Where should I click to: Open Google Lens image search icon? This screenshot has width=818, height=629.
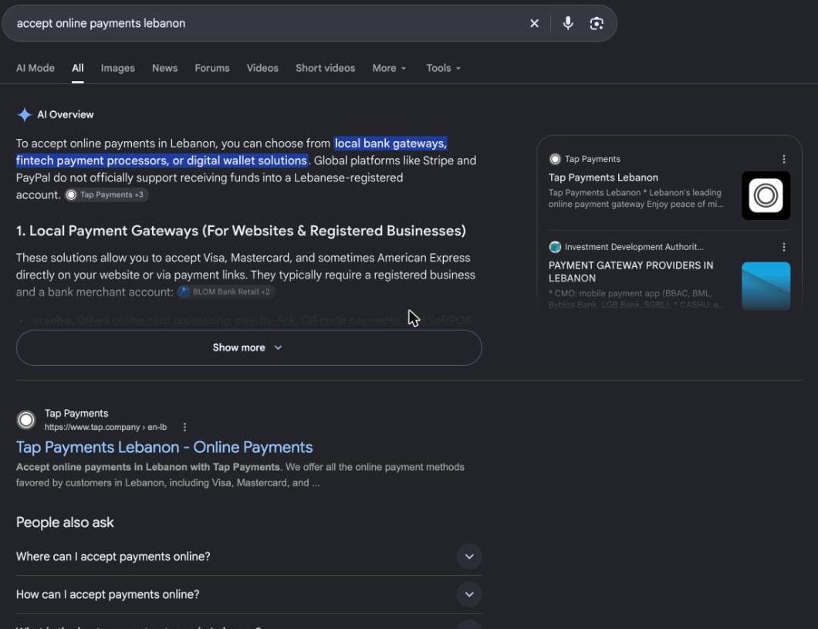[x=597, y=23]
